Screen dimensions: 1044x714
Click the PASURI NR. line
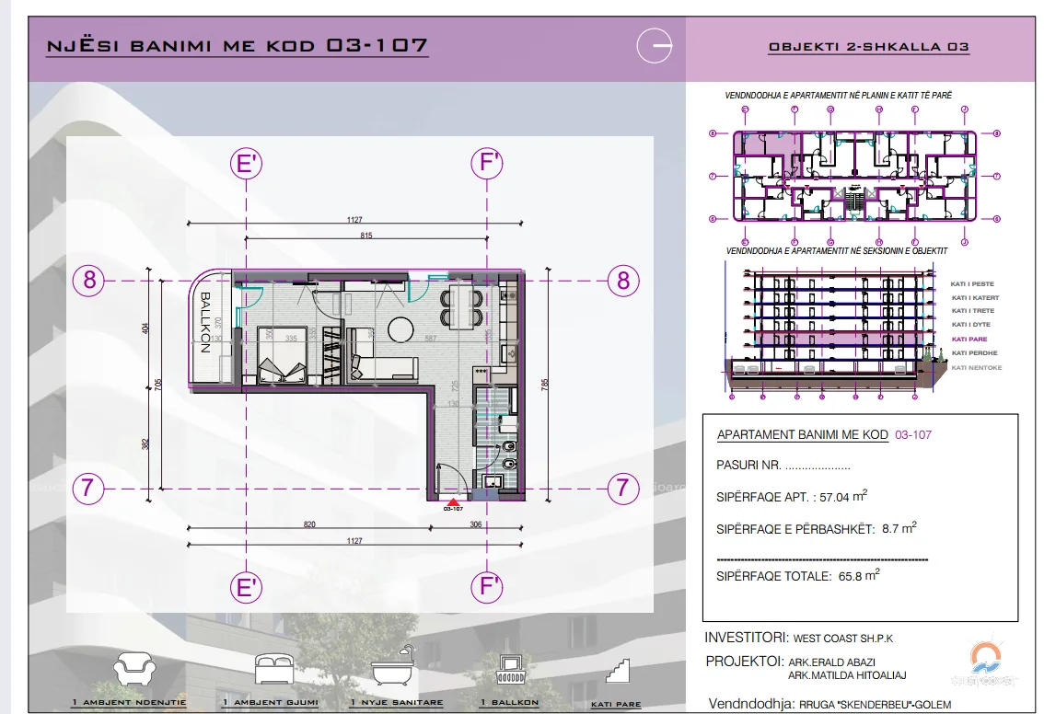point(783,466)
